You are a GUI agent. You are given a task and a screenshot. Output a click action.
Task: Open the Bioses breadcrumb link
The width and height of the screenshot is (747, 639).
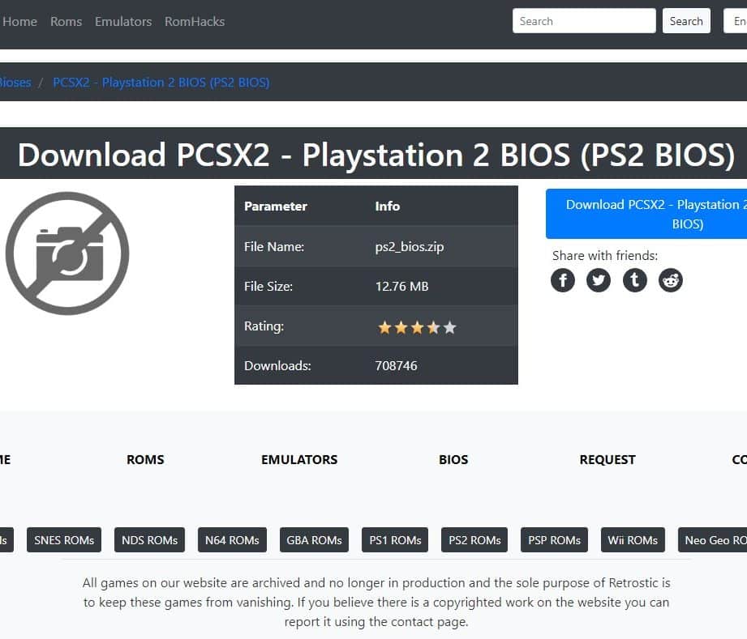15,83
